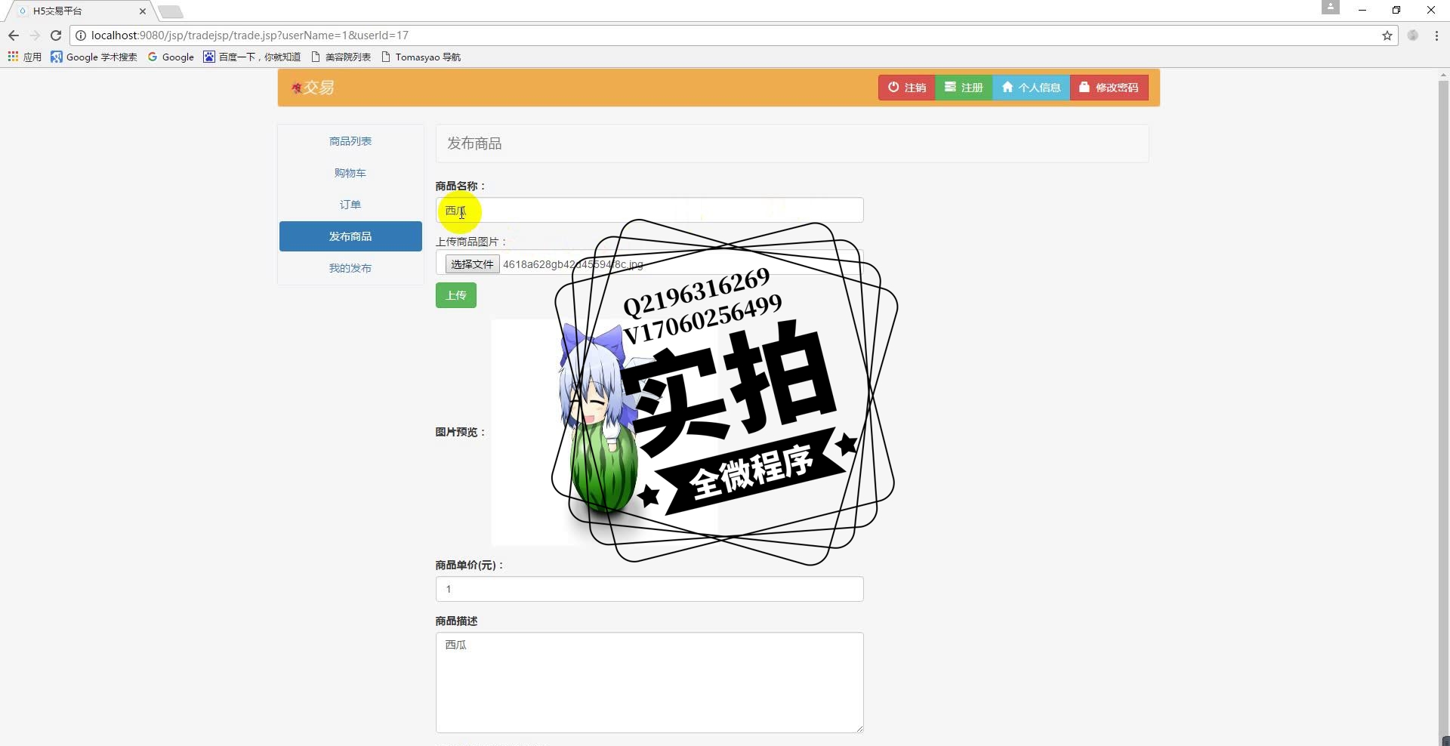Go back with the browser back arrow
1450x746 pixels.
point(14,35)
